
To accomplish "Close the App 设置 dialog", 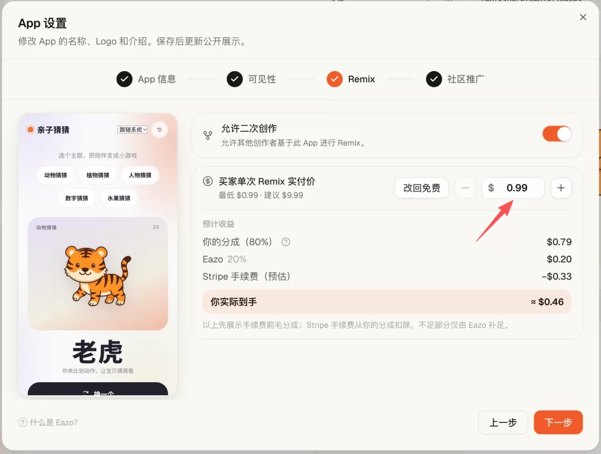I will coord(583,17).
